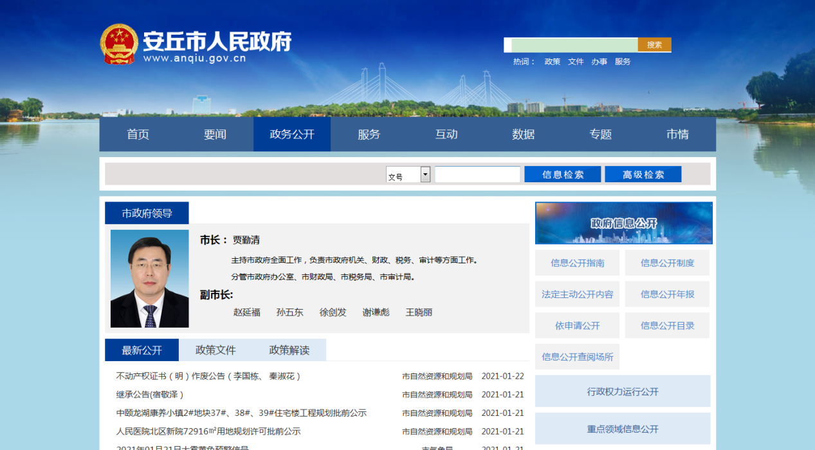Click 市自然资源和规划局 beside 继承公告
815x450 pixels.
[x=437, y=395]
